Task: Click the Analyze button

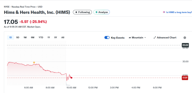Action: pos(102,12)
